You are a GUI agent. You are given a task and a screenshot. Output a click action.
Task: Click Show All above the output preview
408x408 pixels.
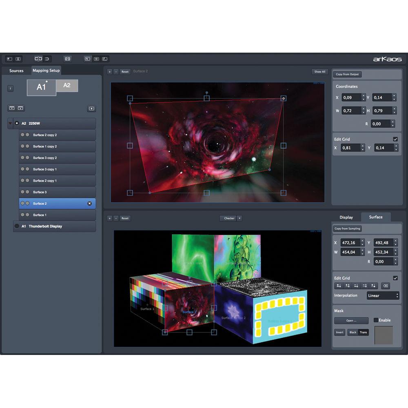(x=319, y=71)
